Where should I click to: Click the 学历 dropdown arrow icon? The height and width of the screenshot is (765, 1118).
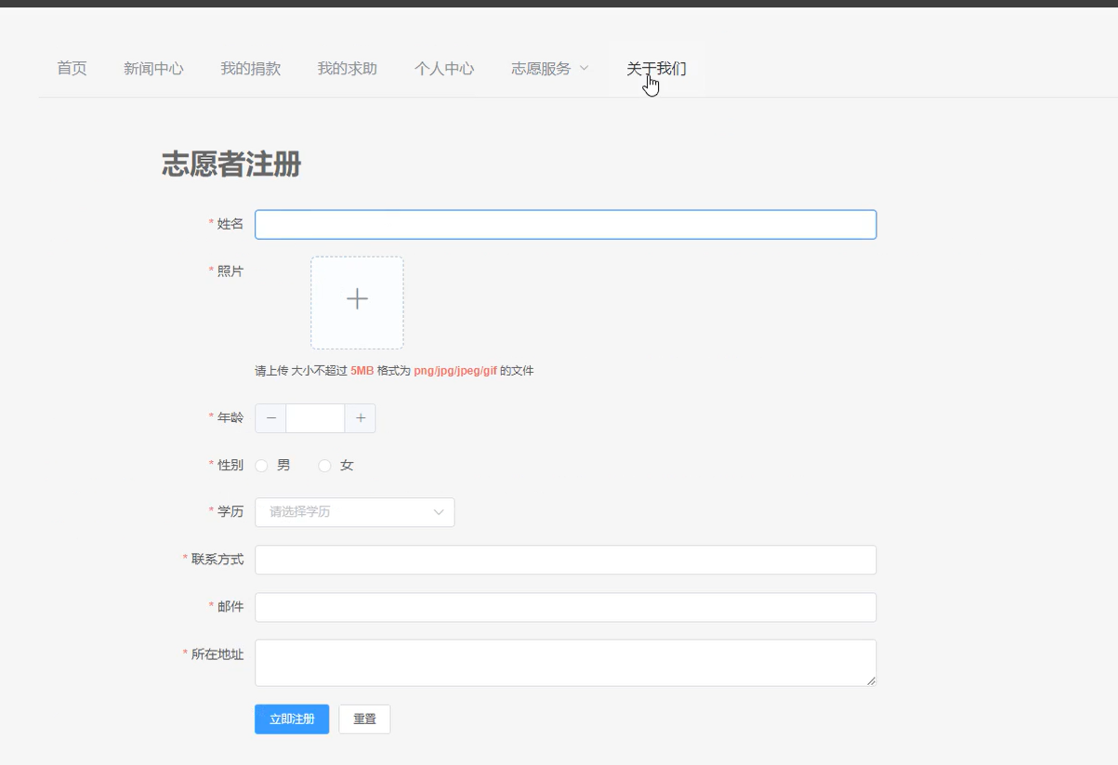pos(439,512)
